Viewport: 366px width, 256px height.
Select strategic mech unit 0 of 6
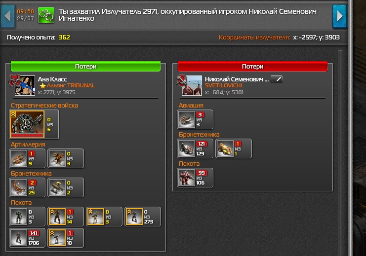coord(34,124)
